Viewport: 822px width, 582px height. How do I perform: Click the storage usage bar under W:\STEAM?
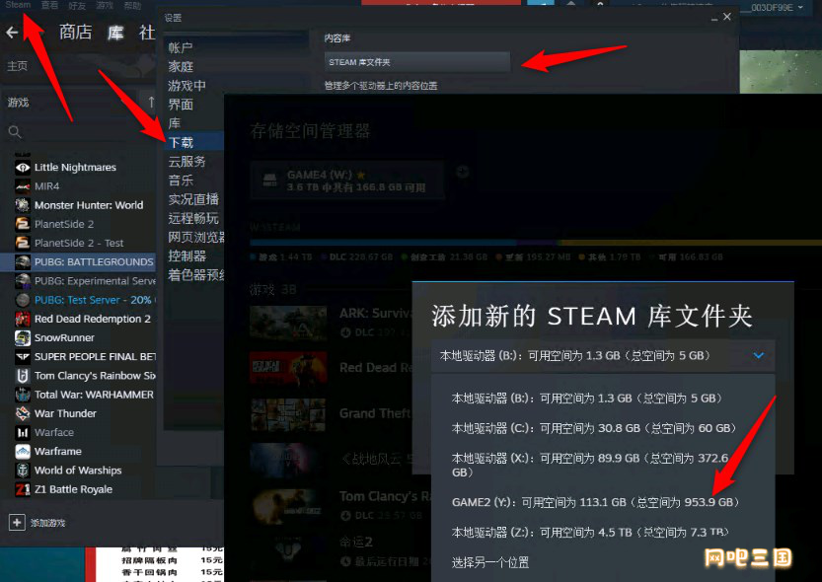pos(536,243)
